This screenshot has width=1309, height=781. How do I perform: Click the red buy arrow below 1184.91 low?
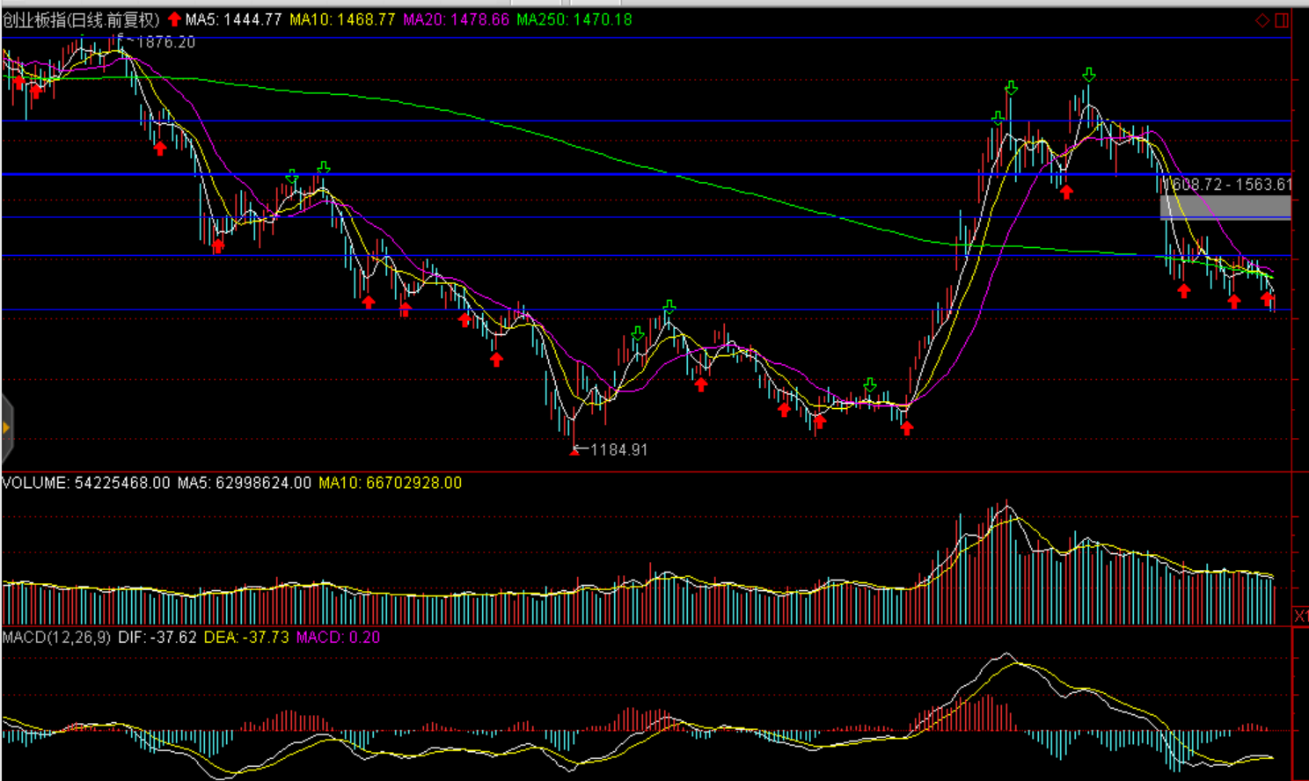click(x=574, y=450)
